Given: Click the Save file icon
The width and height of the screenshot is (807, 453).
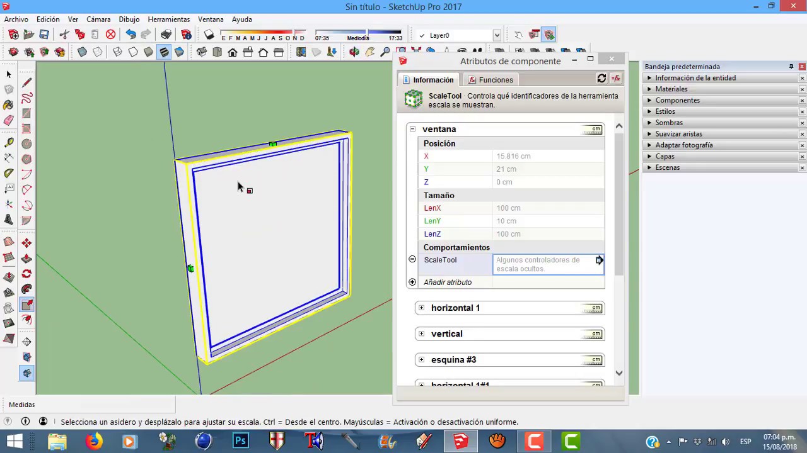Looking at the screenshot, I should pyautogui.click(x=44, y=35).
